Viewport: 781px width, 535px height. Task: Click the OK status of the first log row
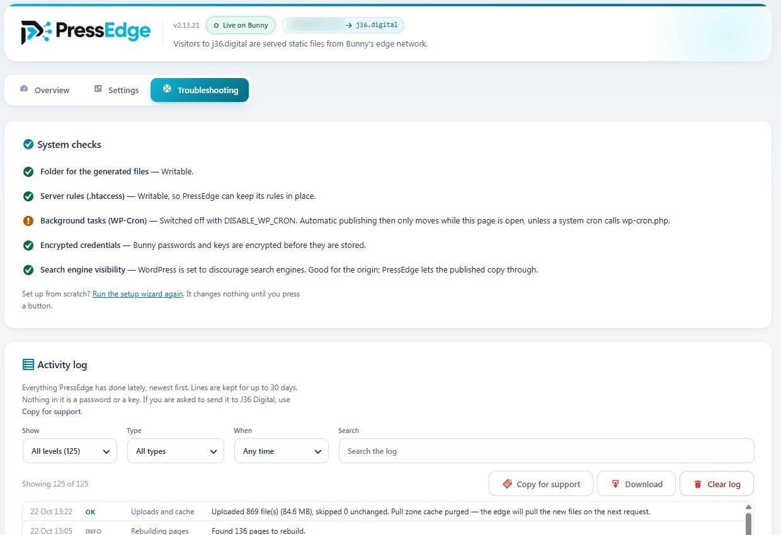tap(90, 512)
